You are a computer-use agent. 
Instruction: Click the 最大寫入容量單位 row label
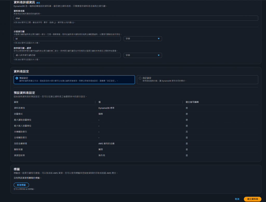[x=23, y=126]
